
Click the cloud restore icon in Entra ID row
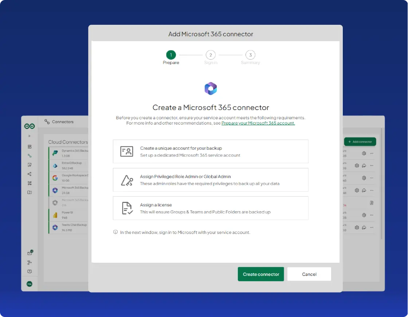(364, 165)
